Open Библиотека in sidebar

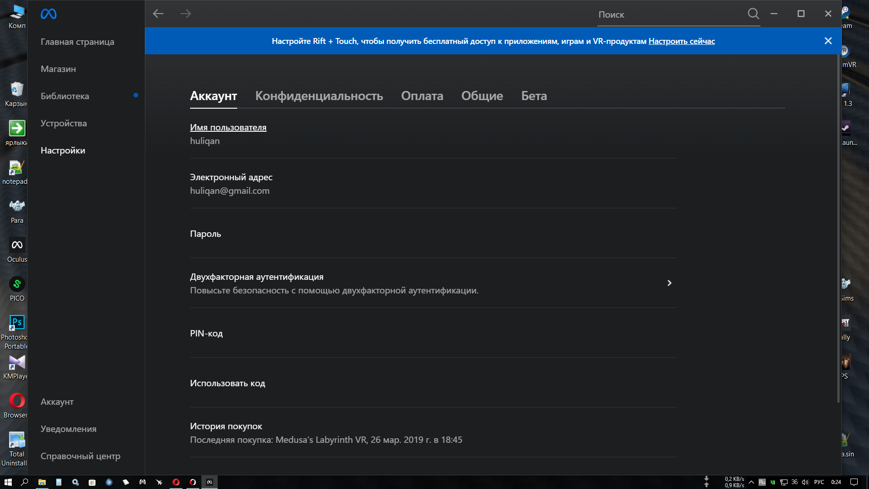coord(65,96)
